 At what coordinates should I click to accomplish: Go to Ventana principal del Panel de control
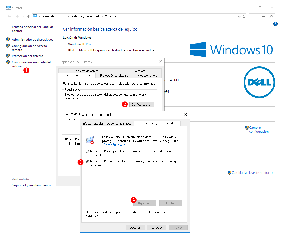point(33,29)
